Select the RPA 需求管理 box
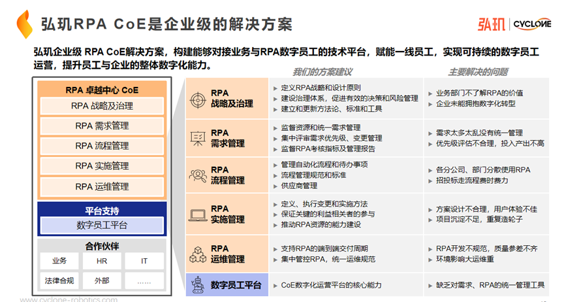The height and width of the screenshot is (302, 564). pyautogui.click(x=102, y=126)
